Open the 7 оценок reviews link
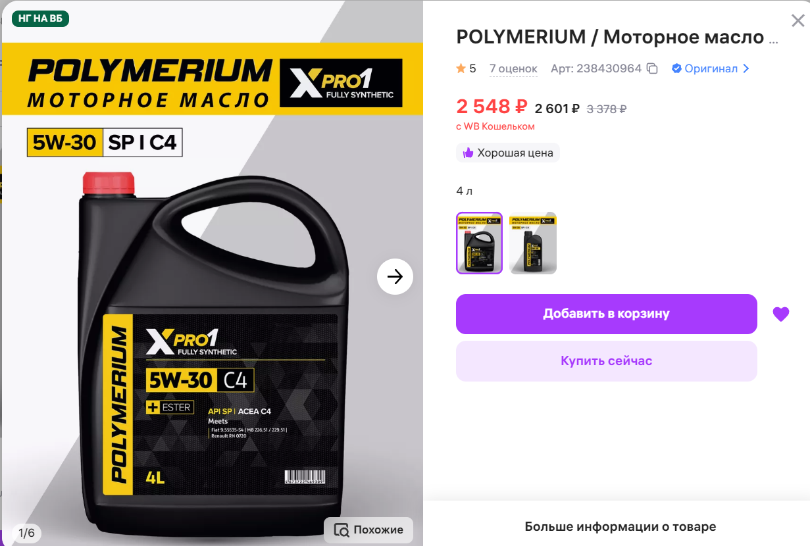 [513, 68]
